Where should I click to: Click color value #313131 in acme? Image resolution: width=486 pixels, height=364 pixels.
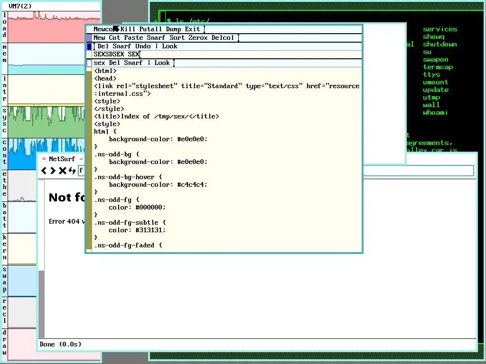tap(150, 230)
